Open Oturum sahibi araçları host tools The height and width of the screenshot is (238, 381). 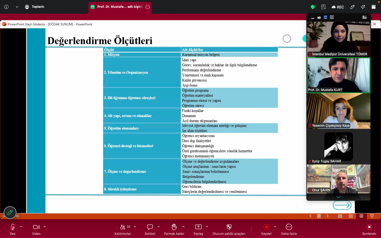coord(229,230)
